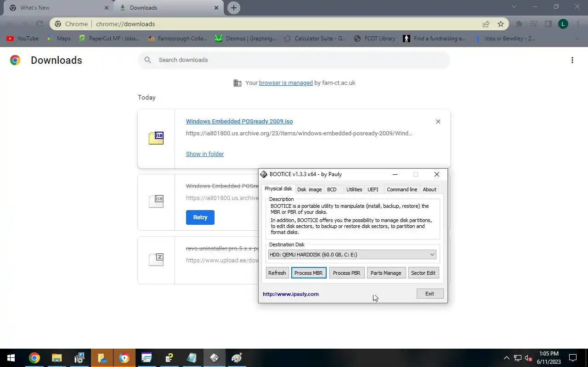This screenshot has height=367, width=588.
Task: Open the Chrome extensions puzzle icon
Action: [519, 24]
